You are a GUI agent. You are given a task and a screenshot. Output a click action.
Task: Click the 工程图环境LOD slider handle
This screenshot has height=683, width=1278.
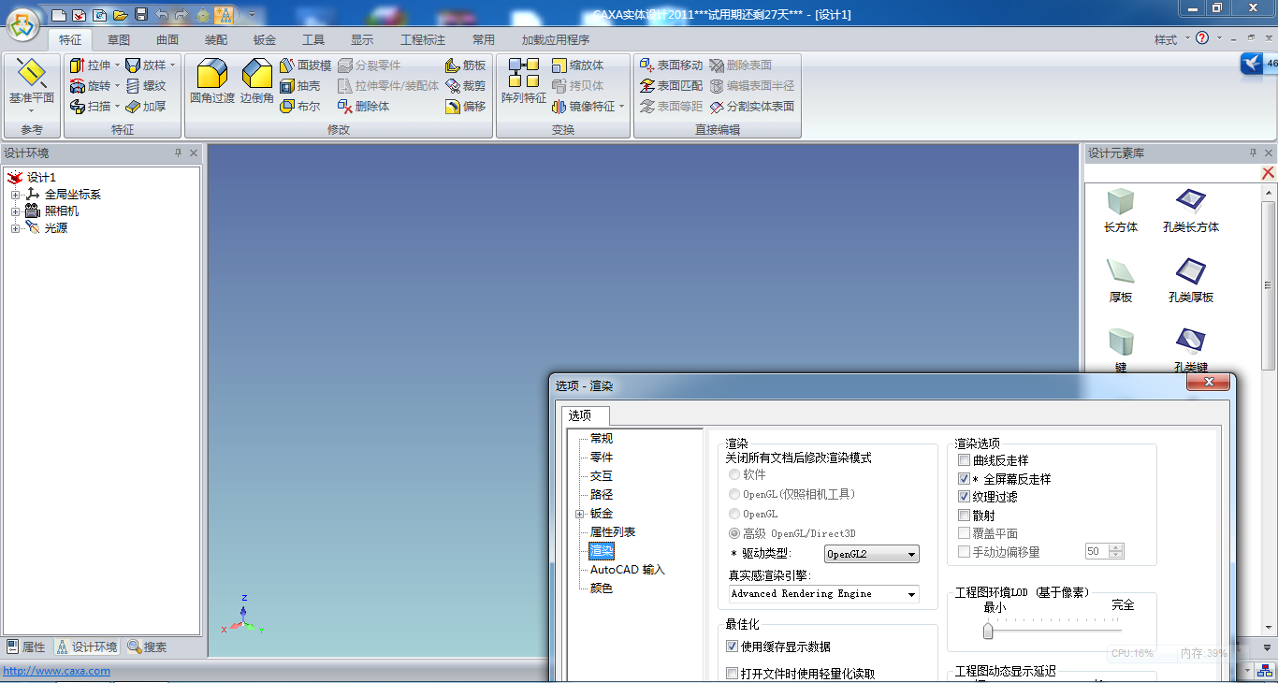[x=988, y=631]
